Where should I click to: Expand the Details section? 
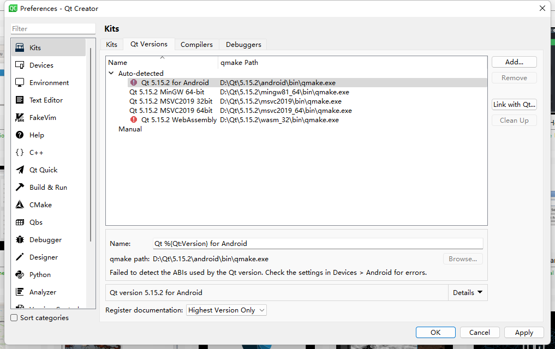coord(468,292)
